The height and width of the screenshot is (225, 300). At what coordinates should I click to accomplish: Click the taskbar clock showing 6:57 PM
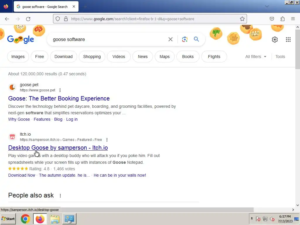pyautogui.click(x=285, y=219)
